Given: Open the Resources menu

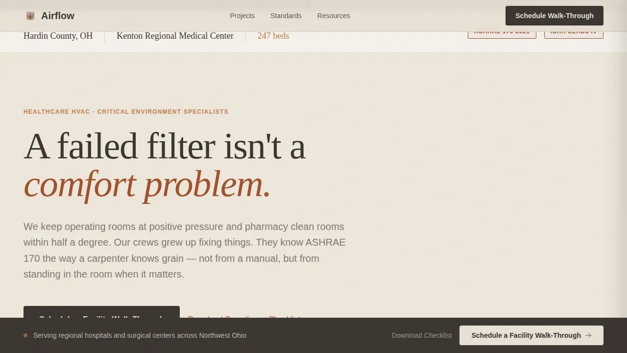Looking at the screenshot, I should [x=334, y=16].
